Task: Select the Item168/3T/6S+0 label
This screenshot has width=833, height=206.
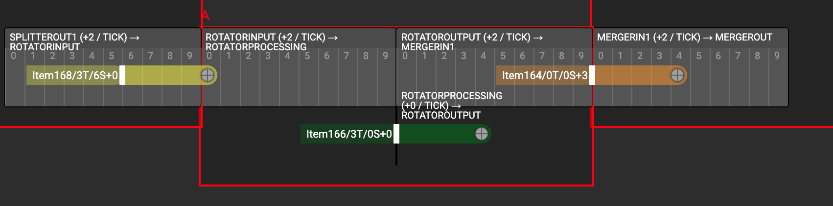Action: (75, 75)
